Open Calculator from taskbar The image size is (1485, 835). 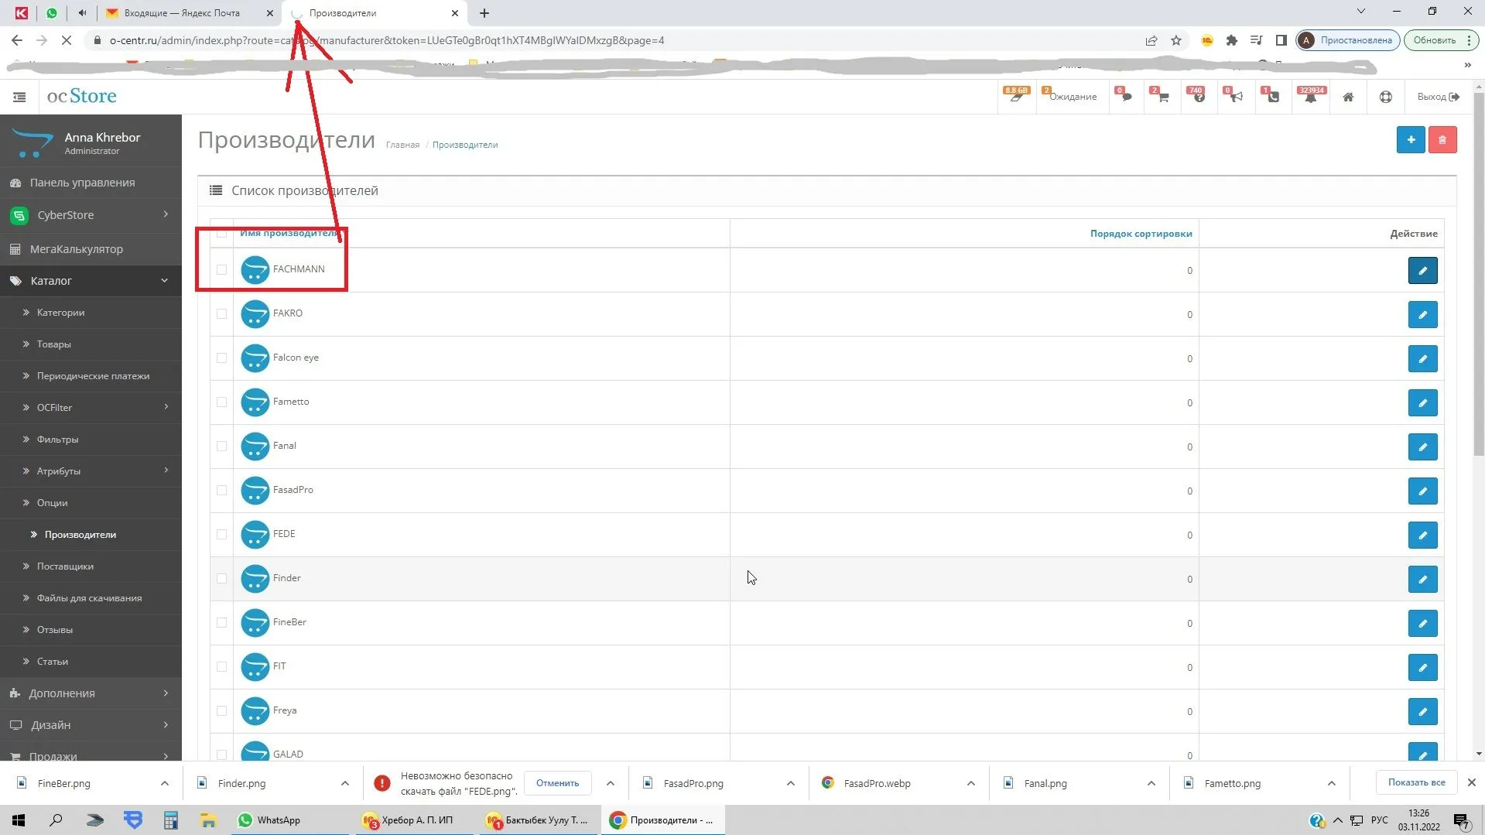pos(170,820)
